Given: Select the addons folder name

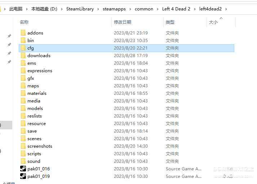Looking at the screenshot, I should click(x=35, y=33).
